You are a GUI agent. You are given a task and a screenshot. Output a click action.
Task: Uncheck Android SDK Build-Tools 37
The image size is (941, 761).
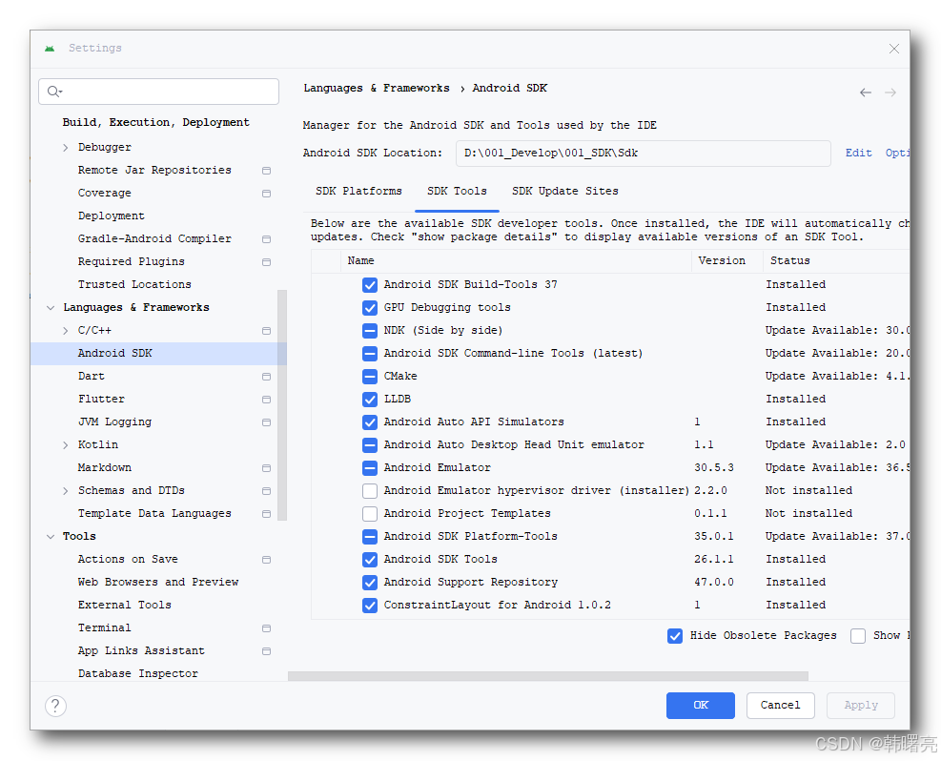click(x=370, y=284)
